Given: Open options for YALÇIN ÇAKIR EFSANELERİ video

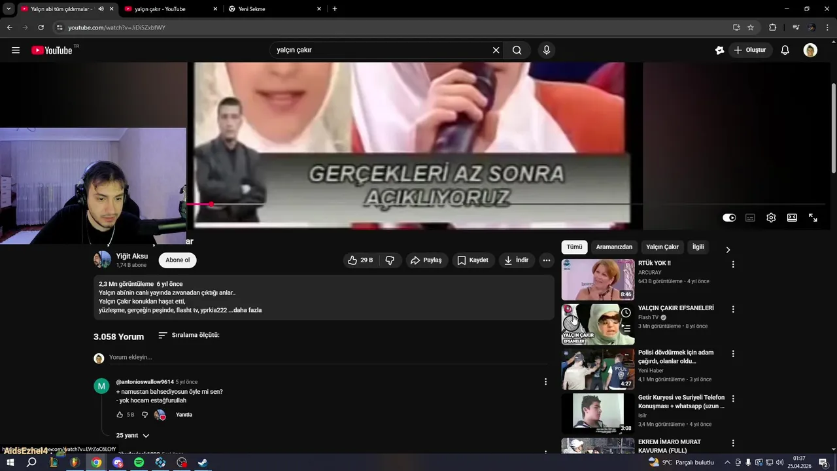Looking at the screenshot, I should coord(733,309).
